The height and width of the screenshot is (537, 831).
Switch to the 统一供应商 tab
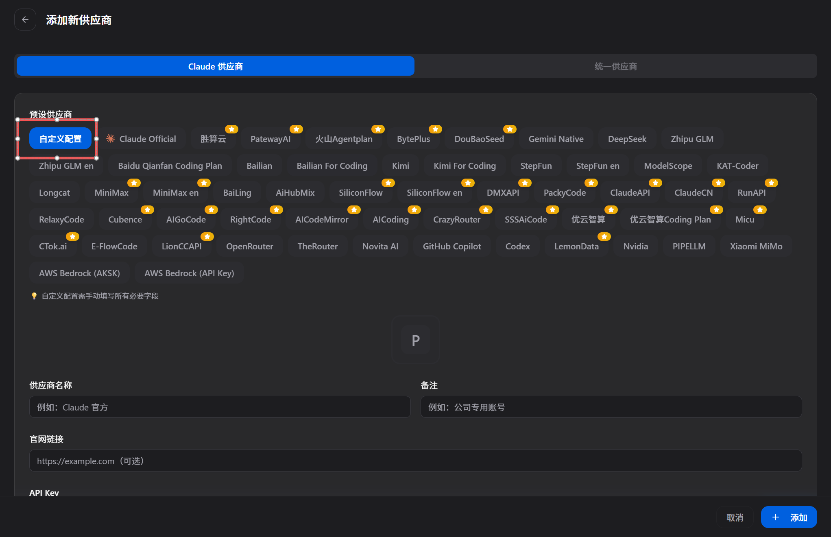(615, 66)
